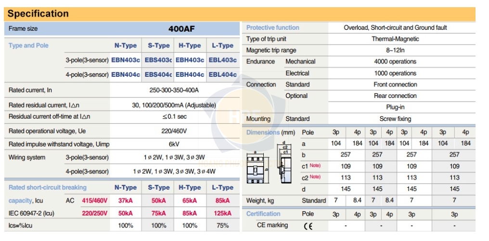
Task: Click model EBN403c
Action: coord(126,60)
